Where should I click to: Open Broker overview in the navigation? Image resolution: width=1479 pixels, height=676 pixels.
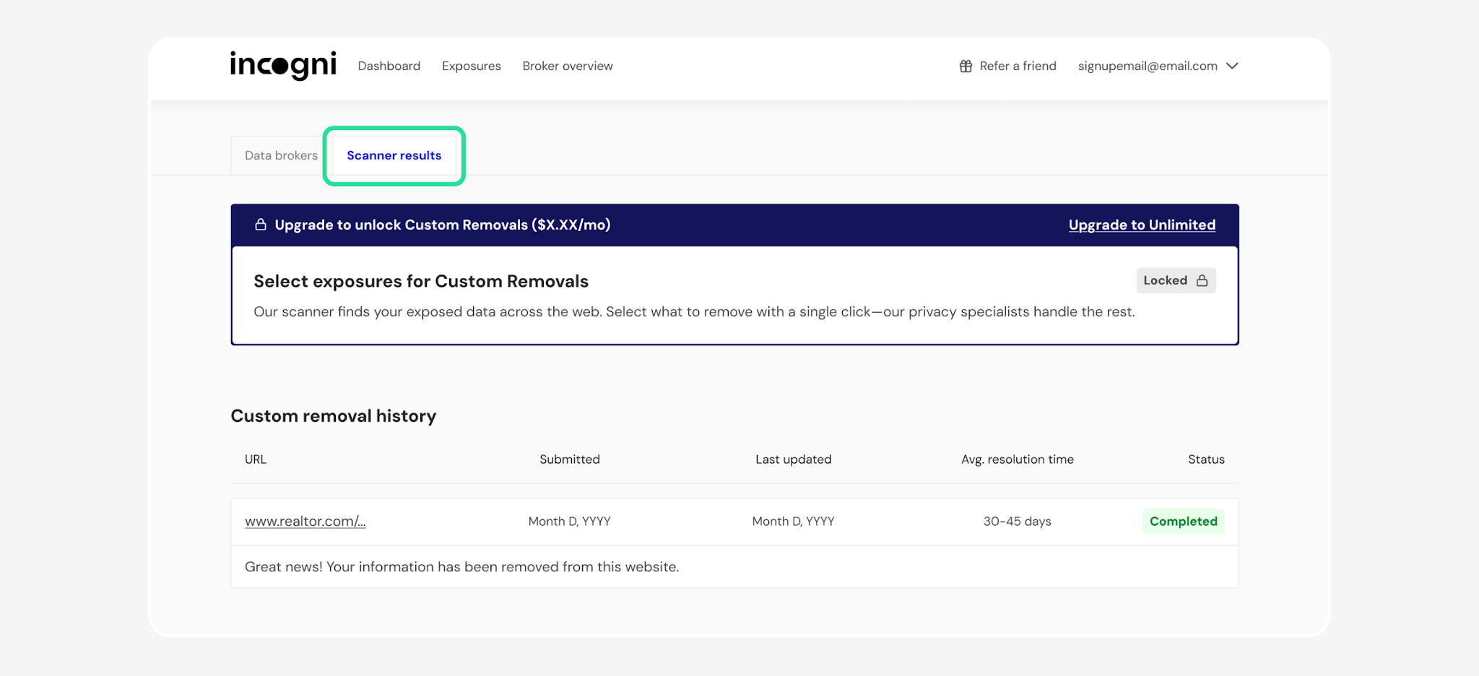(x=568, y=66)
